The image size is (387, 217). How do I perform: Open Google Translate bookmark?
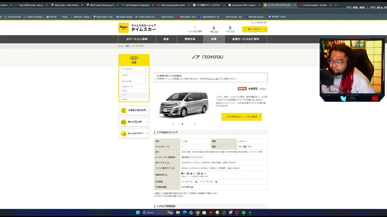(124, 17)
